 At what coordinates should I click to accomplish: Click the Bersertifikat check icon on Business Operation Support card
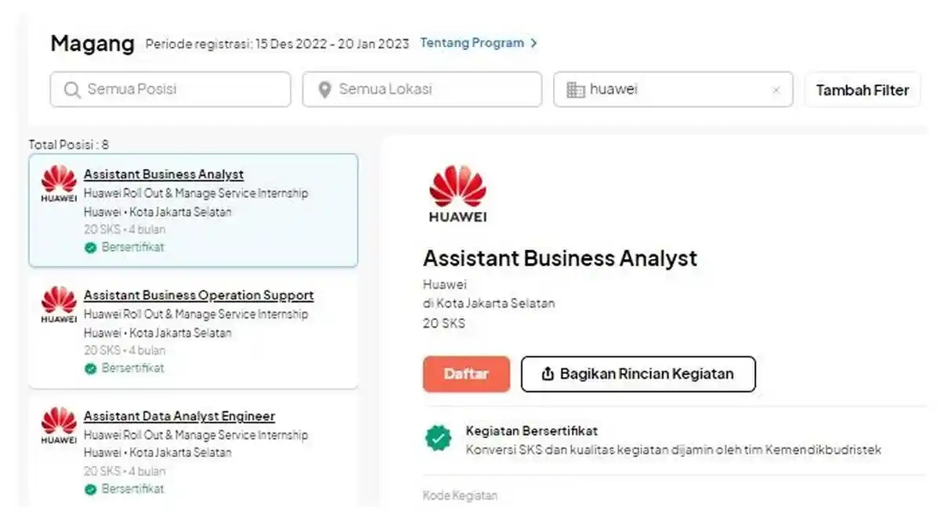pos(91,368)
